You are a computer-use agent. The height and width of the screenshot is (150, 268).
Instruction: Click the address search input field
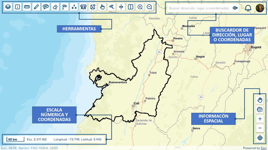tap(199, 8)
